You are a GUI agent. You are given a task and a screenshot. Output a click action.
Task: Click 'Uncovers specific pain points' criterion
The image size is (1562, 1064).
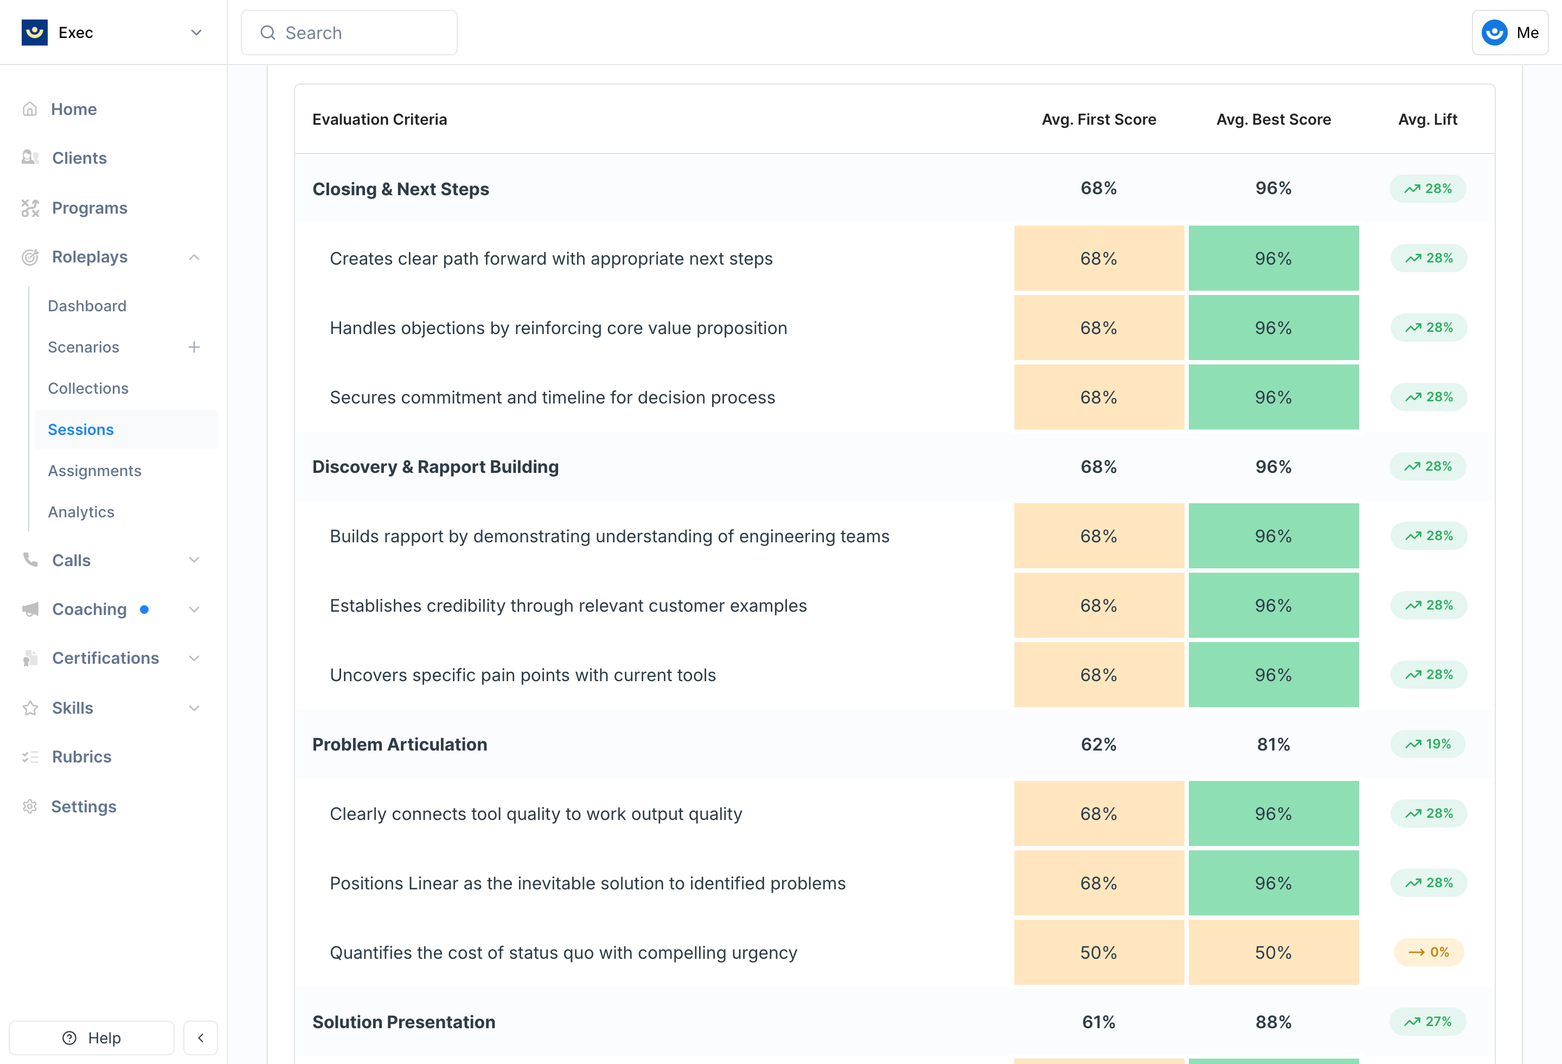coord(523,675)
